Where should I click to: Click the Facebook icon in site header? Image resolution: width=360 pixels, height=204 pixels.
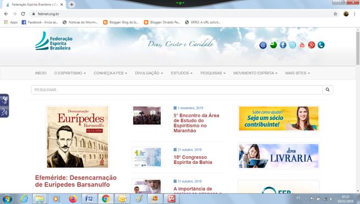(283, 45)
